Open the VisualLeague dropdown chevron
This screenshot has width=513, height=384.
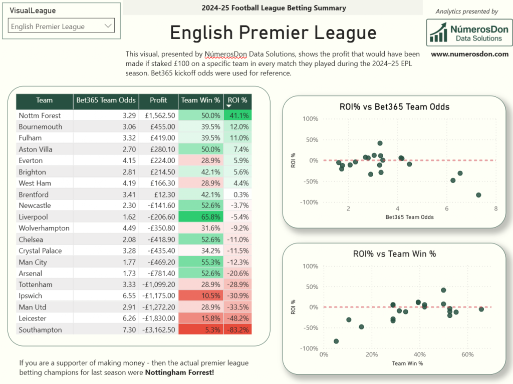click(108, 26)
